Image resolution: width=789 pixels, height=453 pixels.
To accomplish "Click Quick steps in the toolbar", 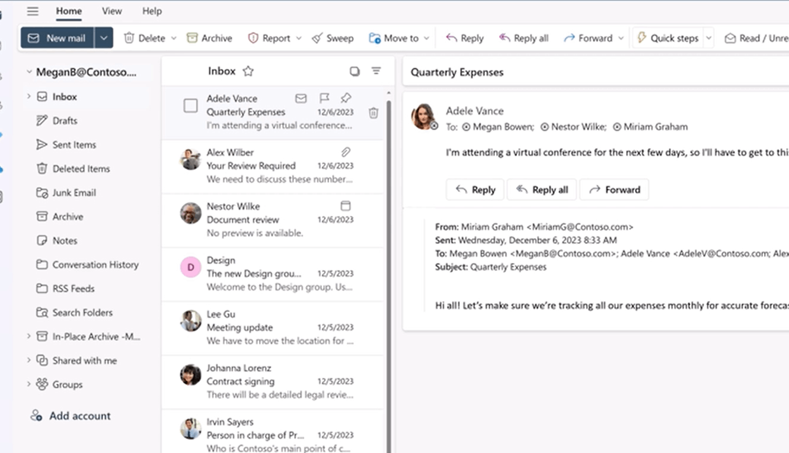I will pos(667,38).
